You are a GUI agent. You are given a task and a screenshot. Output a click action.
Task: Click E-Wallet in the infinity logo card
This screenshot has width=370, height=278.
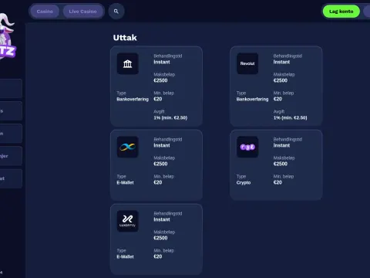point(125,182)
